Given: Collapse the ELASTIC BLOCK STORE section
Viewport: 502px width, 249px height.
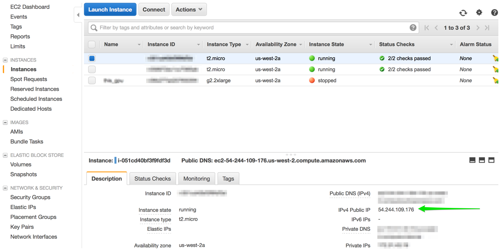Looking at the screenshot, I should pos(5,155).
